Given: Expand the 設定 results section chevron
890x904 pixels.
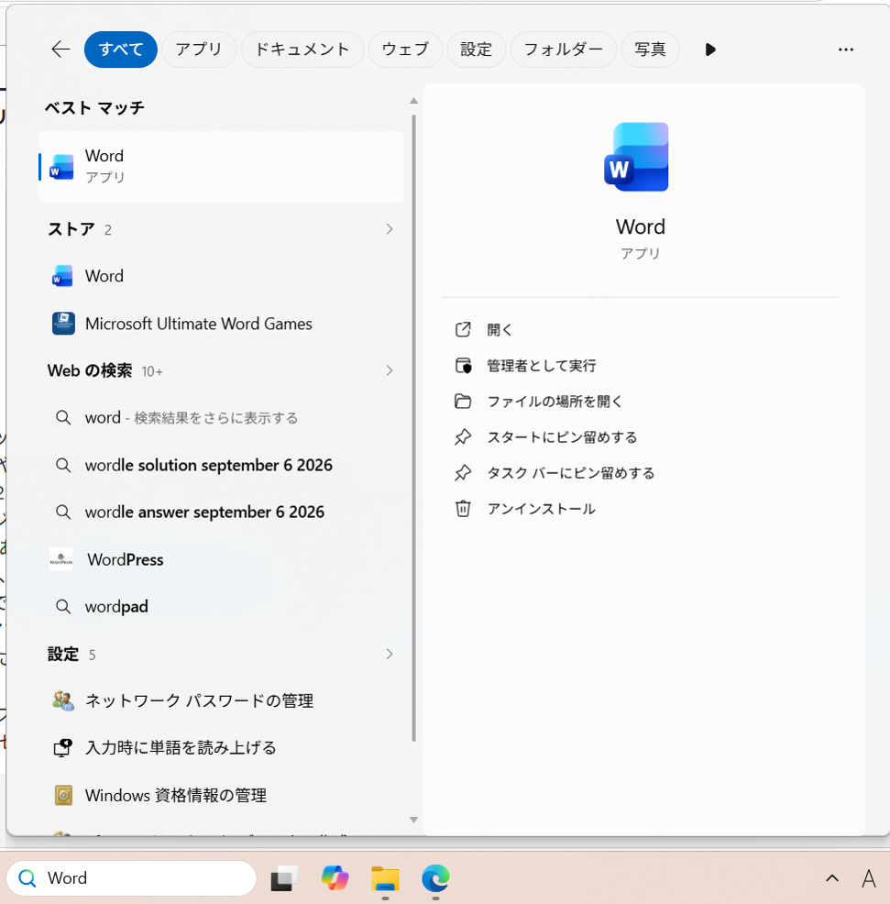Looking at the screenshot, I should [x=390, y=654].
